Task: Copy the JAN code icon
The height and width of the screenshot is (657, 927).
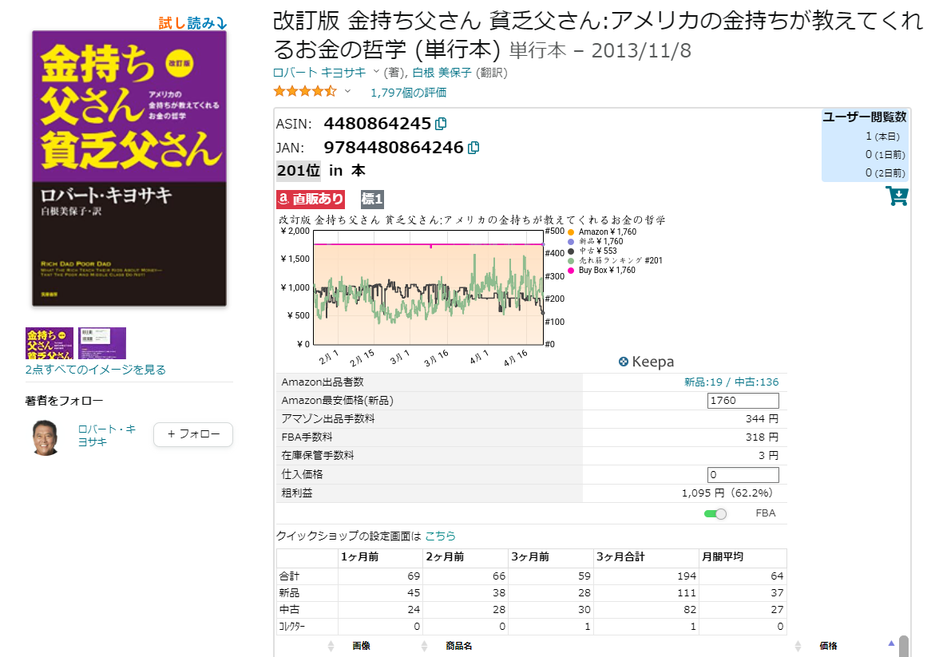Action: (473, 148)
